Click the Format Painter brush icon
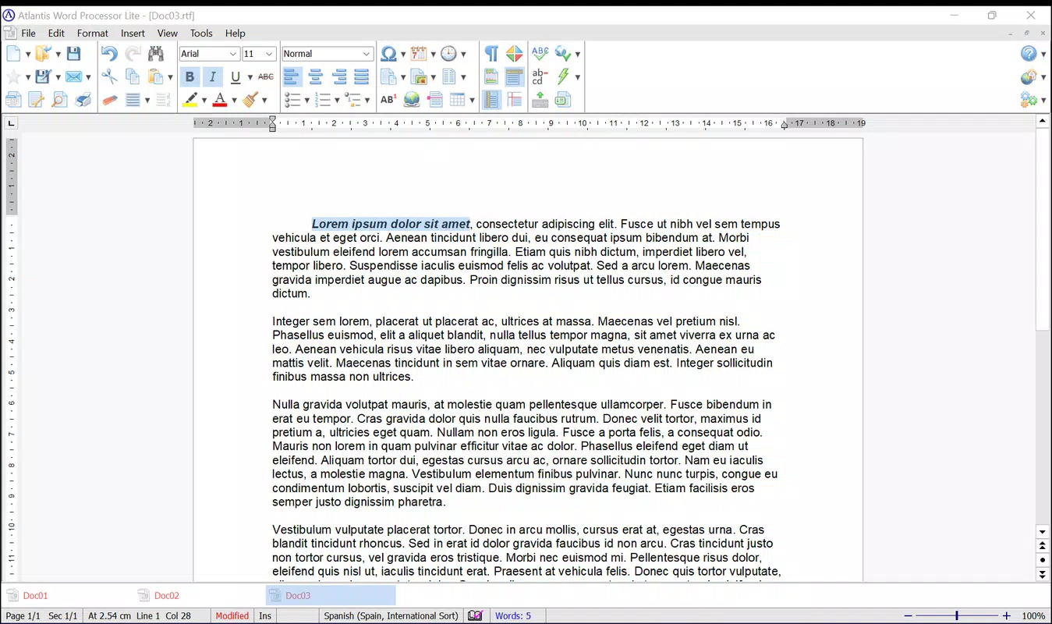This screenshot has width=1052, height=624. (x=250, y=99)
